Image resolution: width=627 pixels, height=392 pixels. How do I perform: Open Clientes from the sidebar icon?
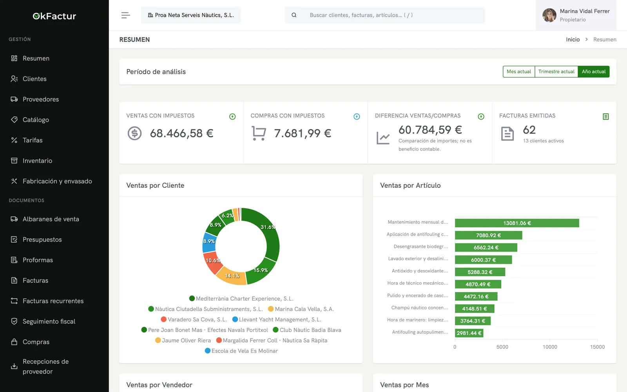14,79
